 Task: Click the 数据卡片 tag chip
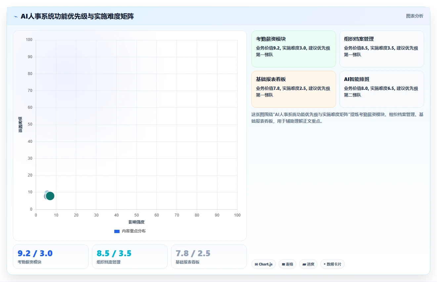[x=332, y=264]
